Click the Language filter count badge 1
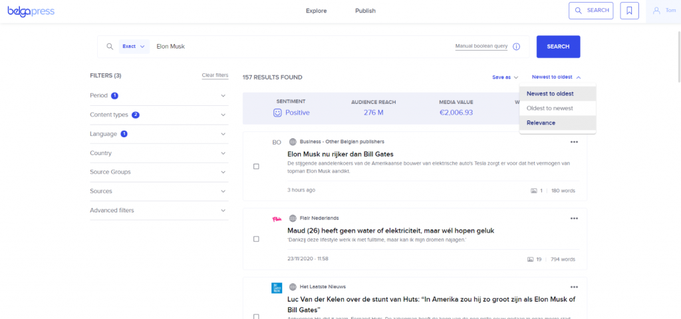The height and width of the screenshot is (319, 681). [x=124, y=134]
